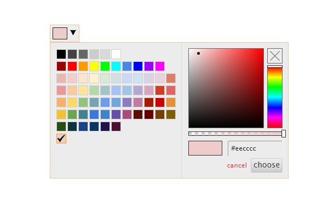Image resolution: width=334 pixels, height=207 pixels.
Task: Pick the bright red swatch
Action: pos(72,66)
